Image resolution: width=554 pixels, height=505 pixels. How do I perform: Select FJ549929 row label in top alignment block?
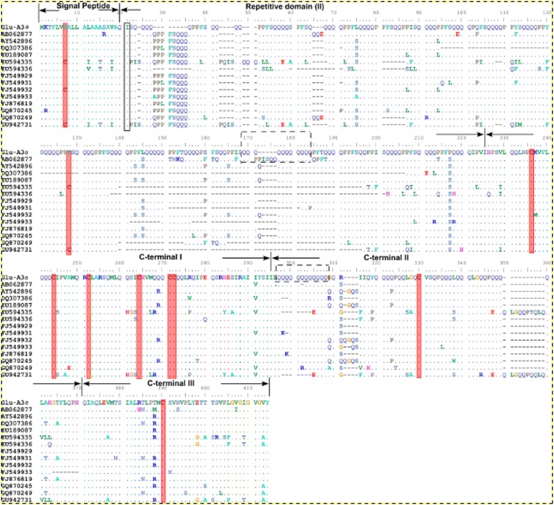tap(16, 75)
